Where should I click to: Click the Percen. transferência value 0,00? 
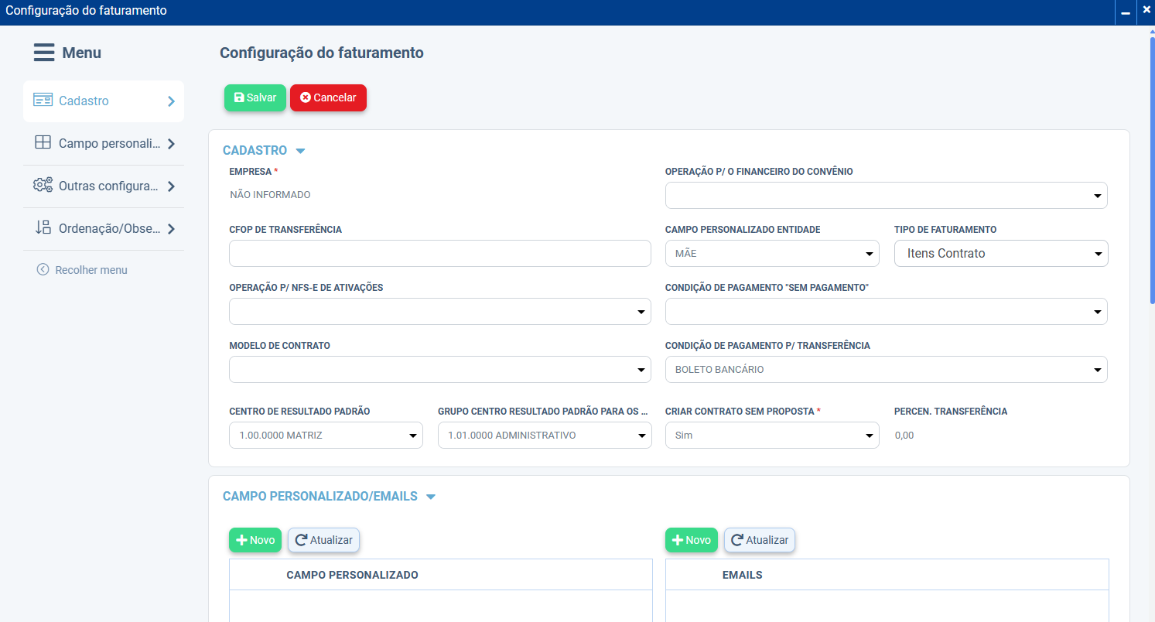[904, 435]
